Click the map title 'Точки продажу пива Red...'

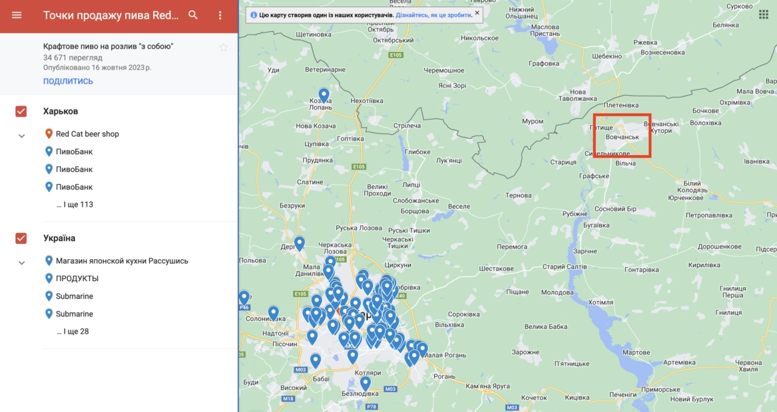pyautogui.click(x=111, y=15)
